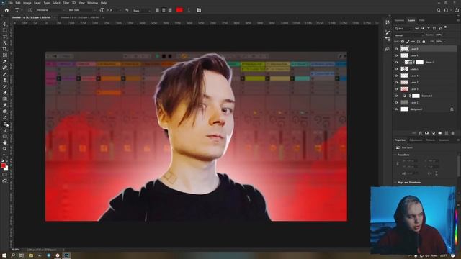The image size is (461, 259).
Task: Collapse the Transform section
Action: (395, 155)
